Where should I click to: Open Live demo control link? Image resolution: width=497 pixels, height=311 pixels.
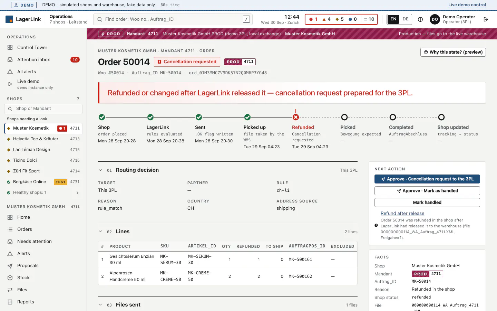click(x=467, y=5)
